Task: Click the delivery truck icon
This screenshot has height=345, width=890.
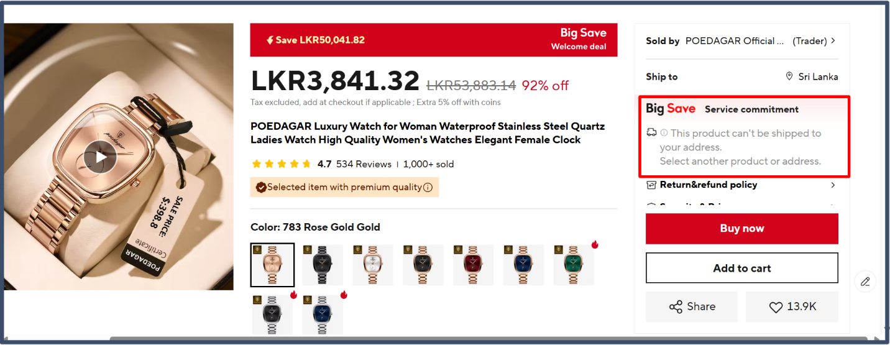Action: click(651, 132)
